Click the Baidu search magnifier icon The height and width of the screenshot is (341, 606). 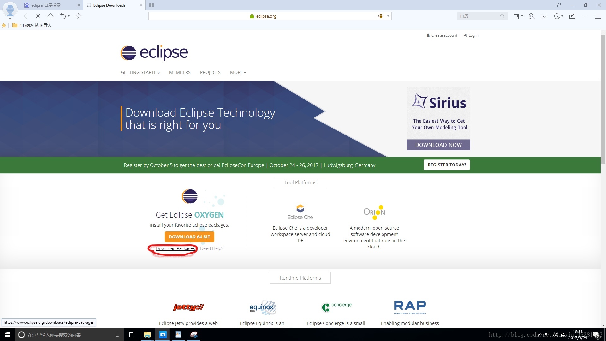502,16
